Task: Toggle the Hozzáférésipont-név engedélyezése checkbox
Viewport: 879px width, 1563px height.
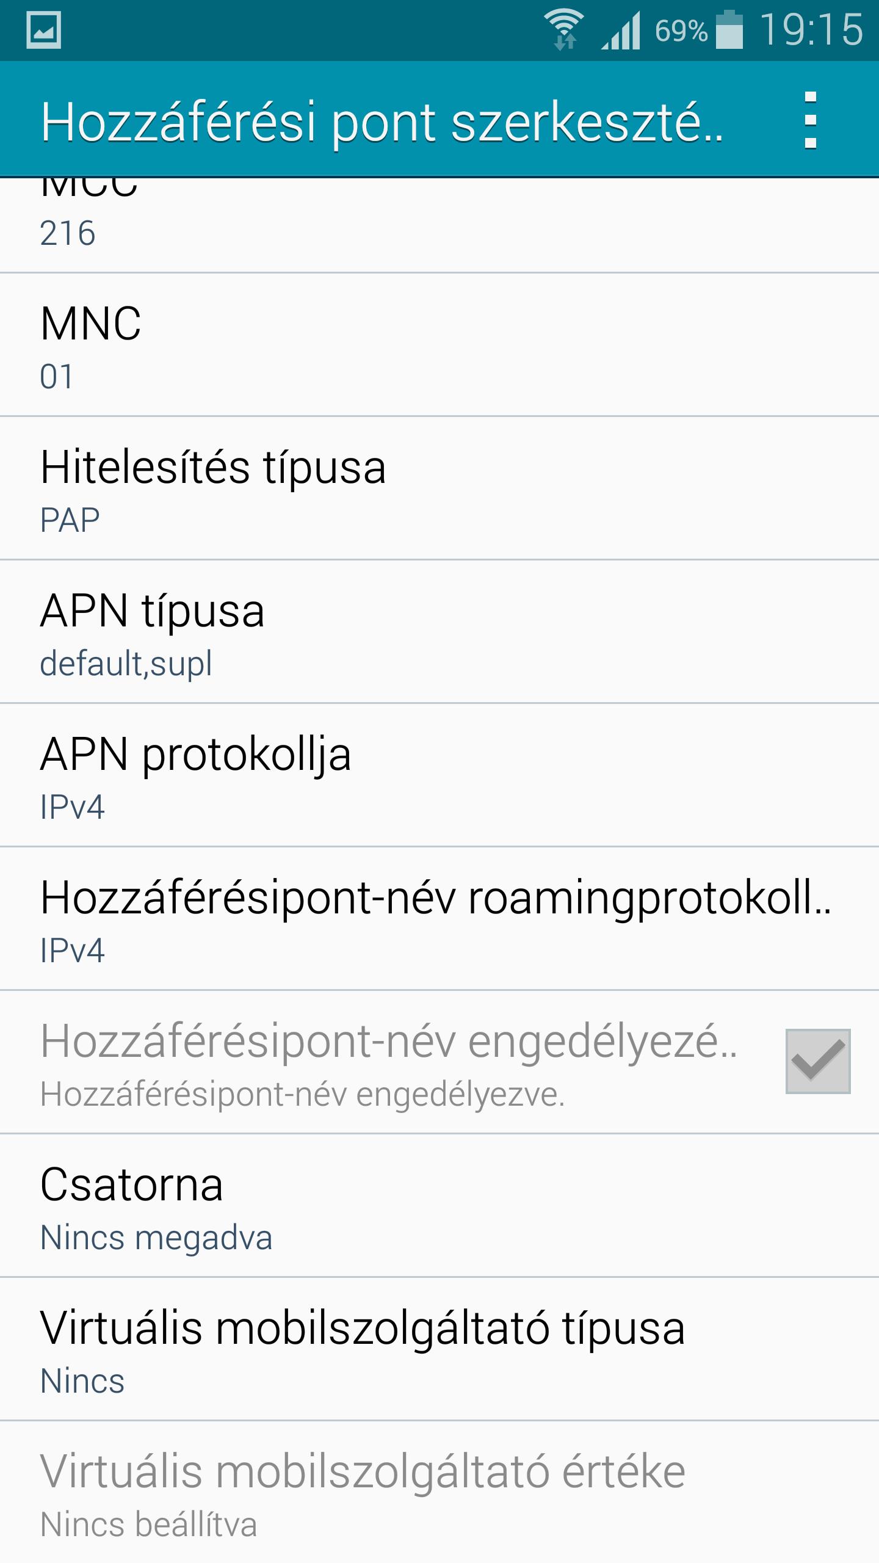Action: click(817, 1061)
